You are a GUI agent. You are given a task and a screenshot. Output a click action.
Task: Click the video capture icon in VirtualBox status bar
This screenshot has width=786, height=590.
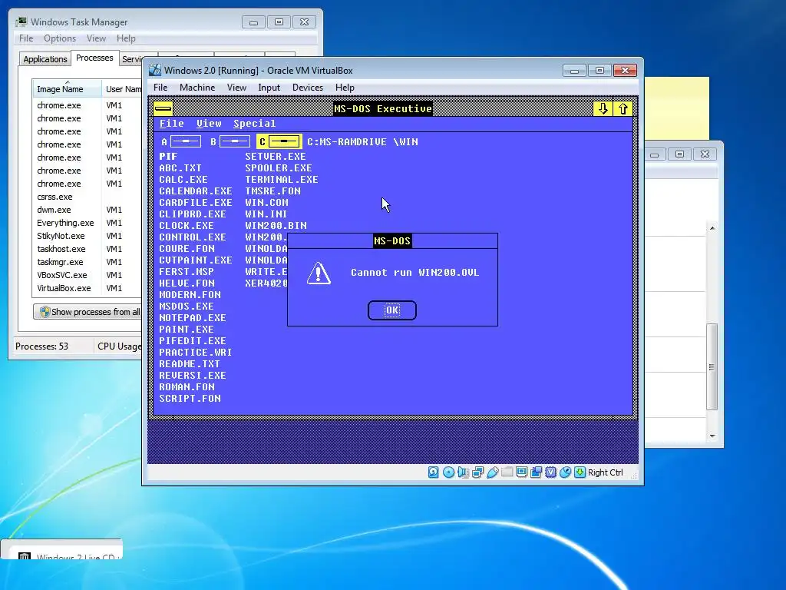536,472
